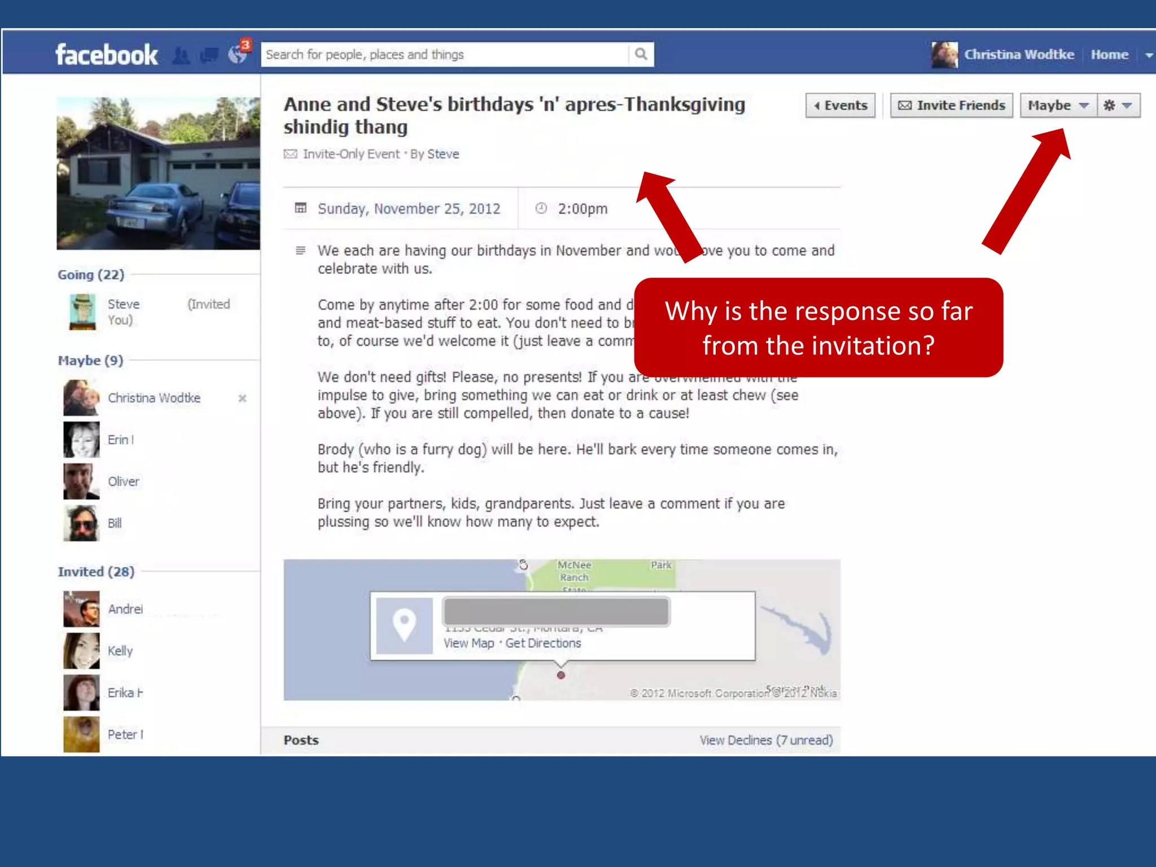Open the Going (22) guest list

point(91,275)
